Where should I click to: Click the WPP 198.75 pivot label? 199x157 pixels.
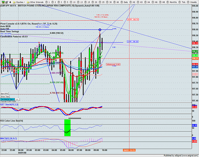(133, 19)
